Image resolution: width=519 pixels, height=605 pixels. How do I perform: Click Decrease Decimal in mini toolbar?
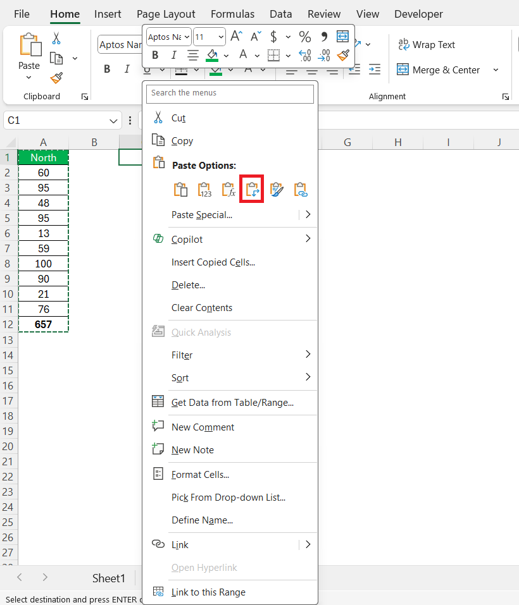coord(324,55)
